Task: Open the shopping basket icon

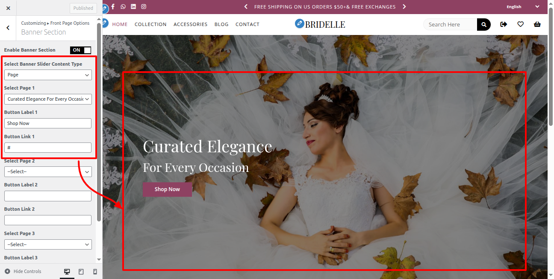Action: click(x=537, y=24)
